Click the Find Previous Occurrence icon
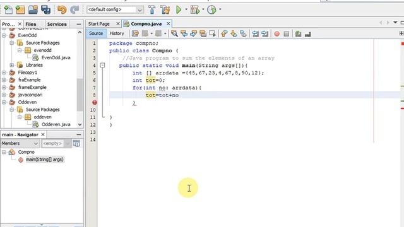 pyautogui.click(x=184, y=33)
